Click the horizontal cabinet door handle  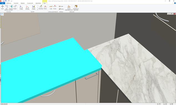point(92,76)
